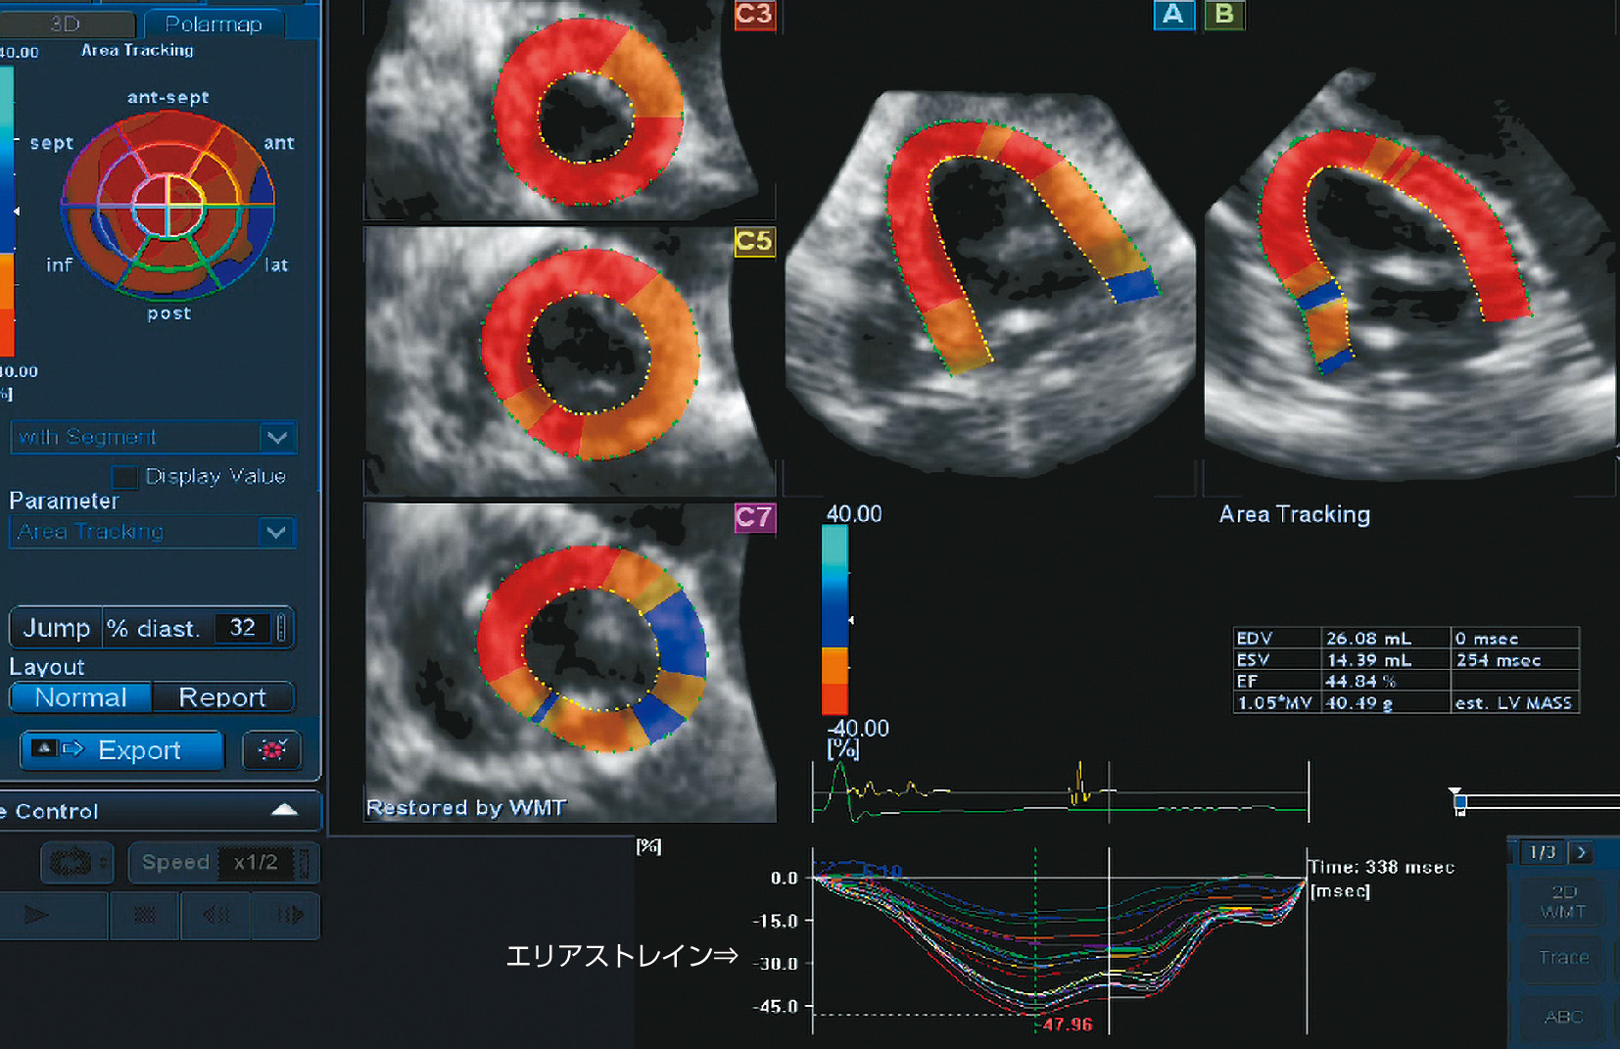Select the C7 short-axis slice label

pos(754,517)
